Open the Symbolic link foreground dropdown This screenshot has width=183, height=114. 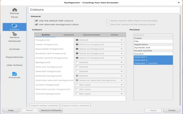[x=99, y=53]
